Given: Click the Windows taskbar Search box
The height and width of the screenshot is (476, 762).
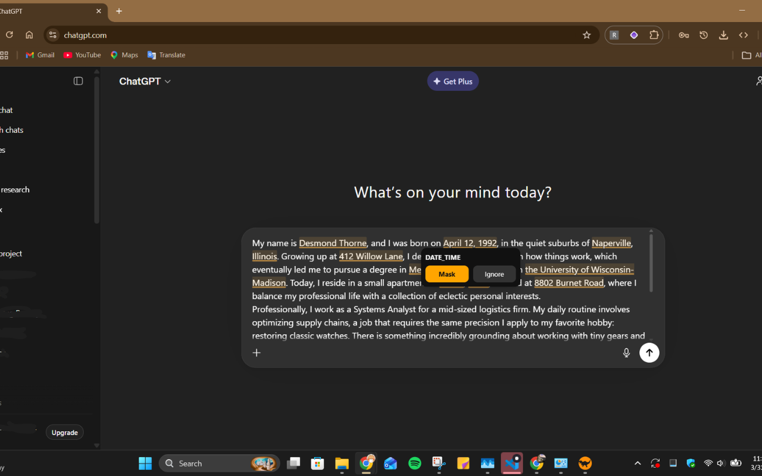Looking at the screenshot, I should pos(220,464).
